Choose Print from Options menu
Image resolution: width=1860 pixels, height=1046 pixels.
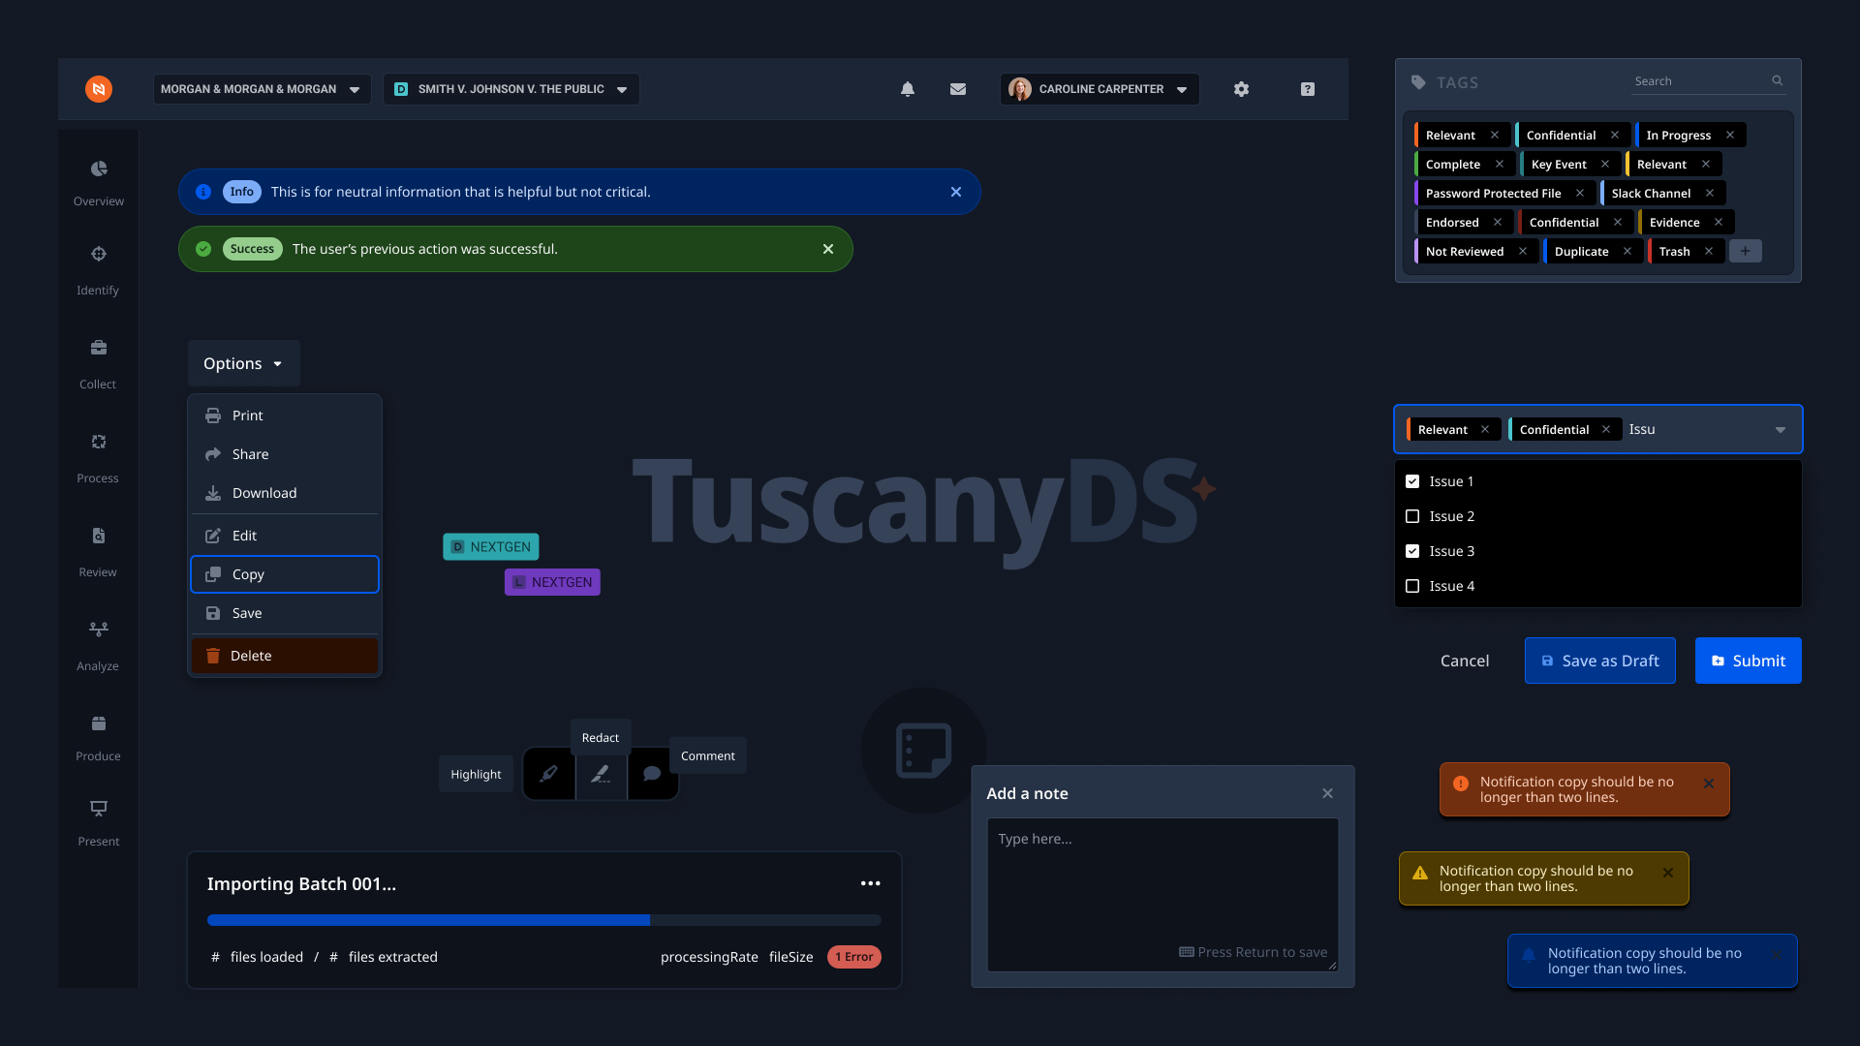point(285,415)
